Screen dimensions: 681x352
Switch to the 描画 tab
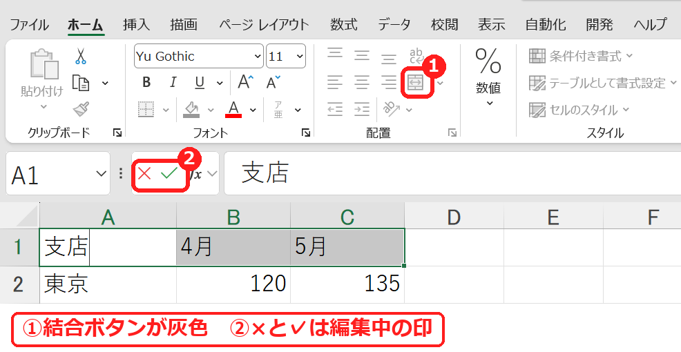184,25
